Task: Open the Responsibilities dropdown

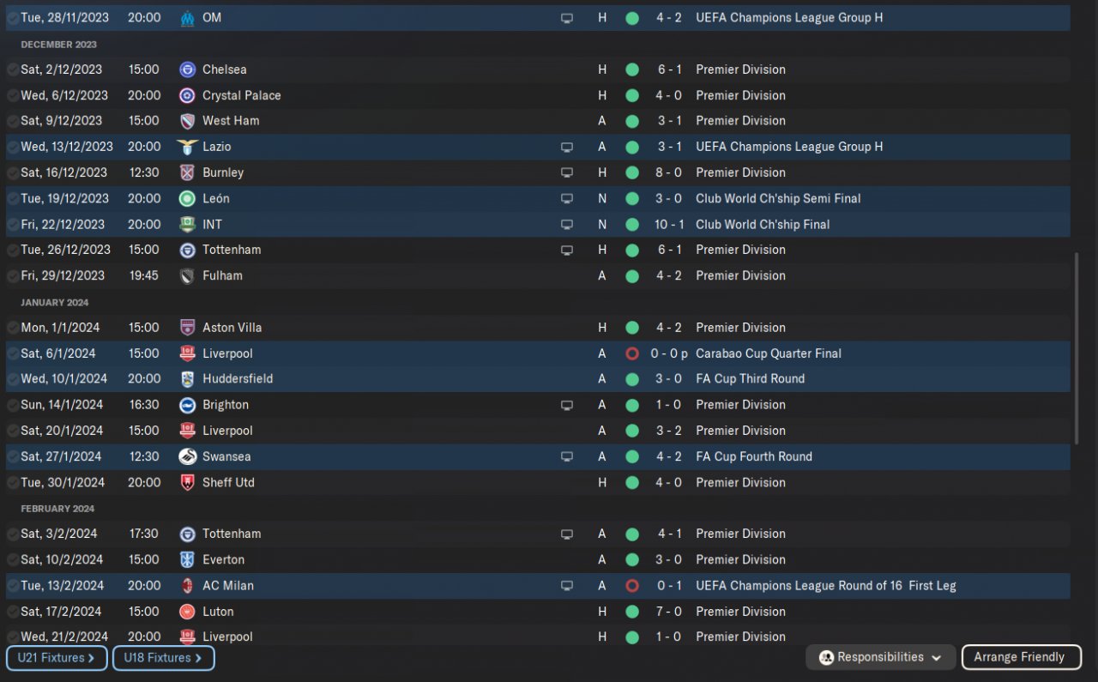Action: tap(880, 657)
